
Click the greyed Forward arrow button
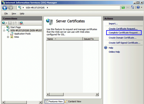click(11, 8)
